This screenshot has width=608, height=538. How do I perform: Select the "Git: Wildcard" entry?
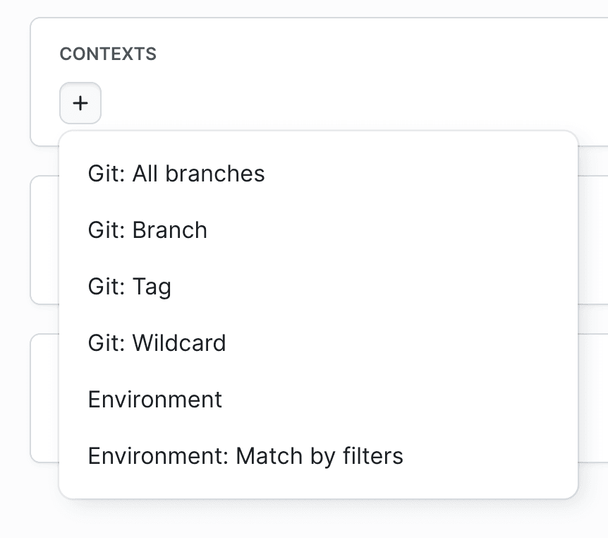157,343
